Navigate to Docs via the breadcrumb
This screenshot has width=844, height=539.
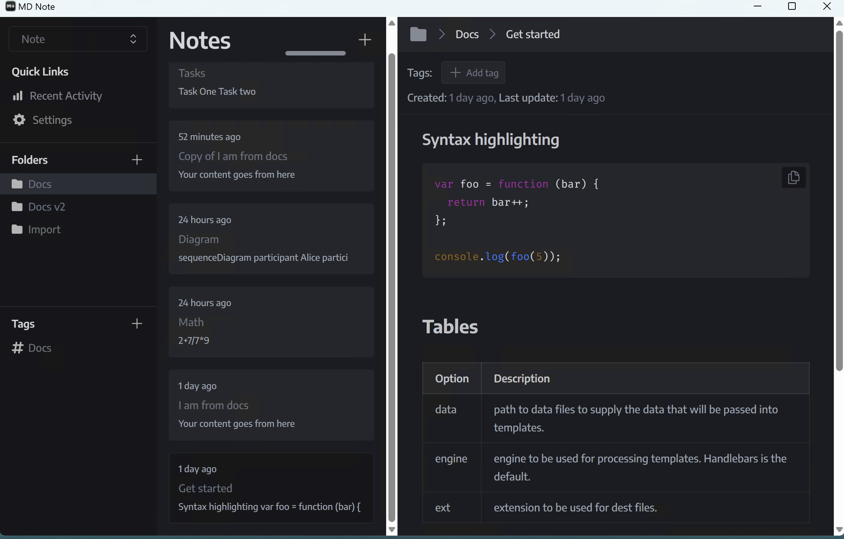coord(467,34)
